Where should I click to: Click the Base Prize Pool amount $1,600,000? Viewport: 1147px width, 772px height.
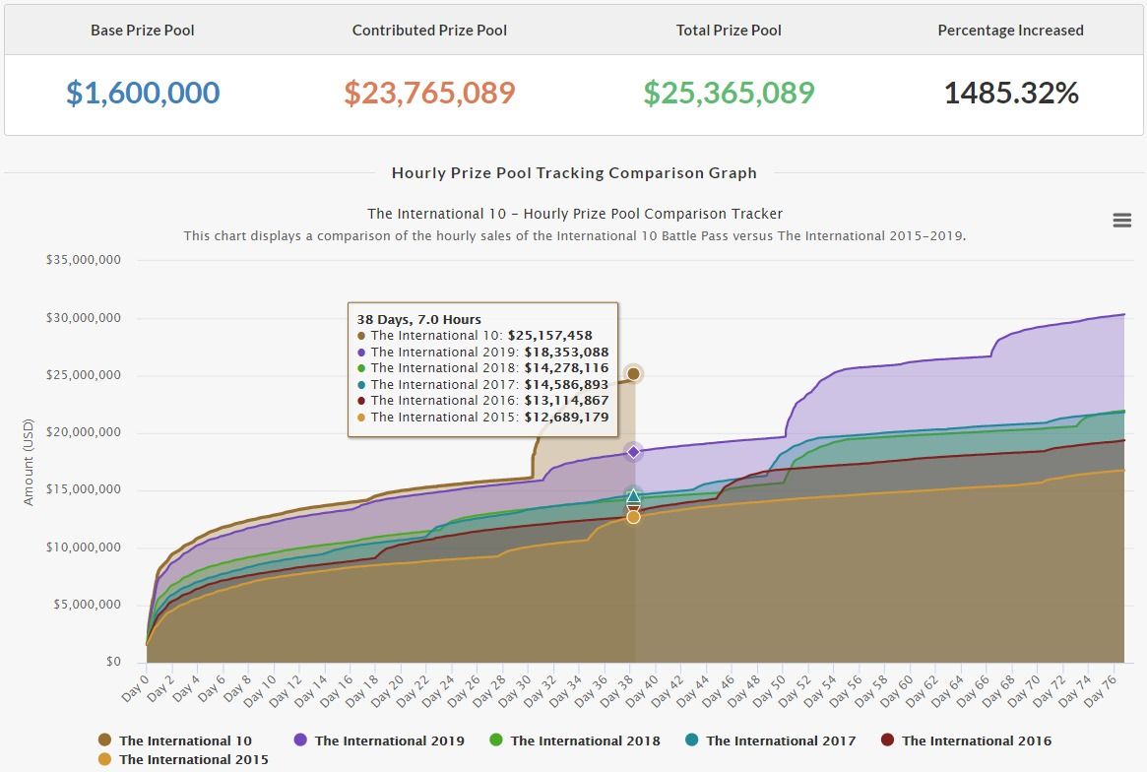click(143, 94)
